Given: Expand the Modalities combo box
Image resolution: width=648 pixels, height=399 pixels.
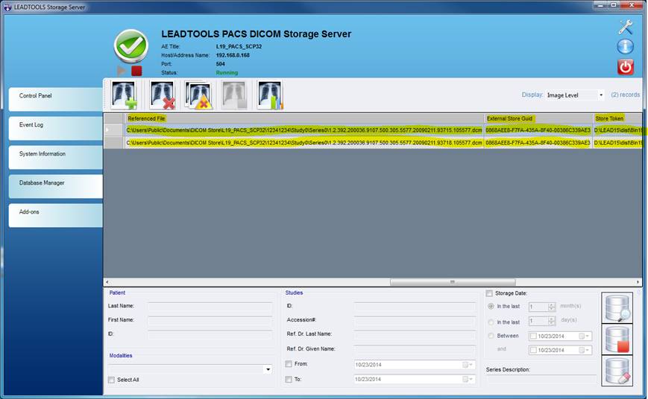Looking at the screenshot, I should point(268,369).
